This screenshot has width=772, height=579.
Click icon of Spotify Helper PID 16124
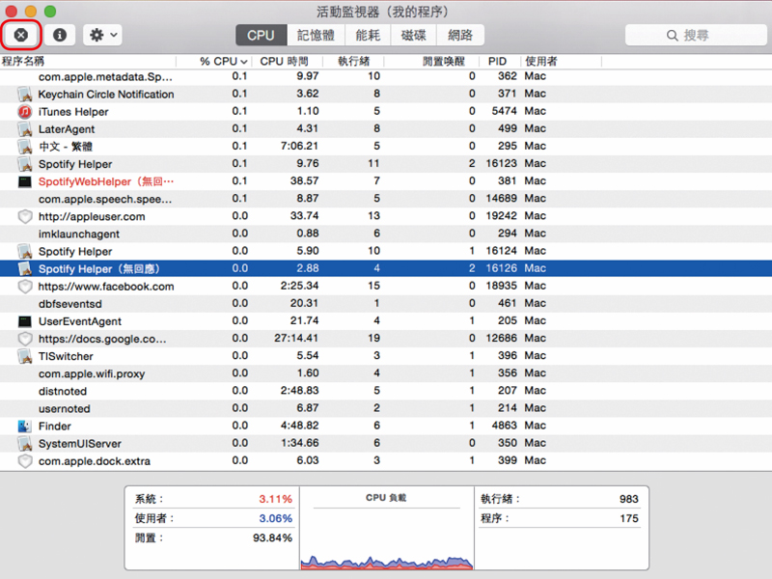(x=25, y=252)
